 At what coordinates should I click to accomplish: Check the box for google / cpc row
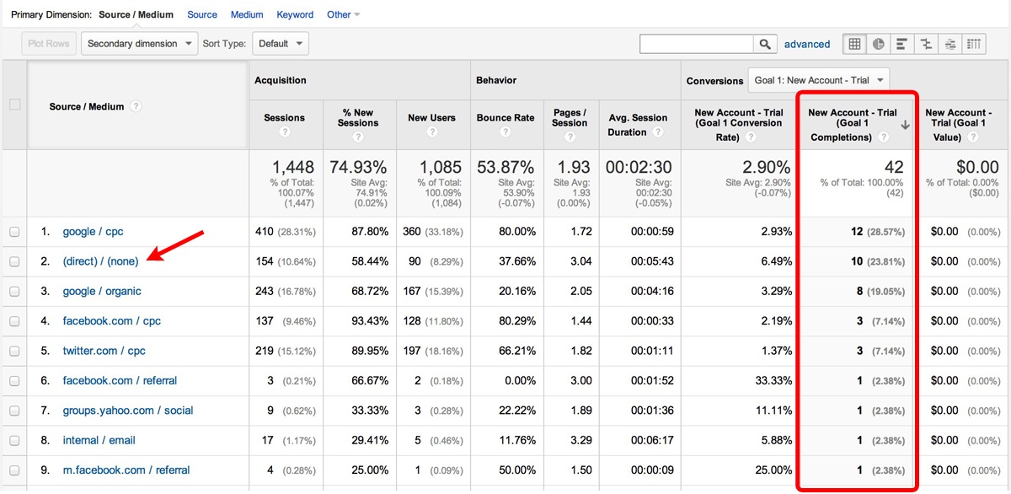14,232
